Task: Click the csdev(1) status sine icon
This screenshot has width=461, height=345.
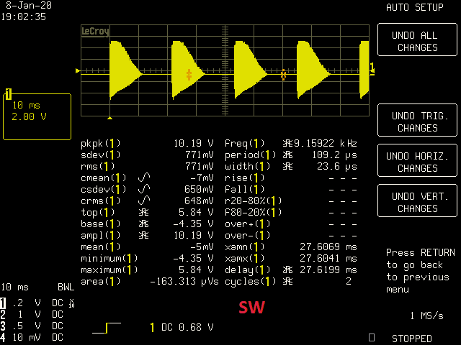Action: (x=144, y=189)
